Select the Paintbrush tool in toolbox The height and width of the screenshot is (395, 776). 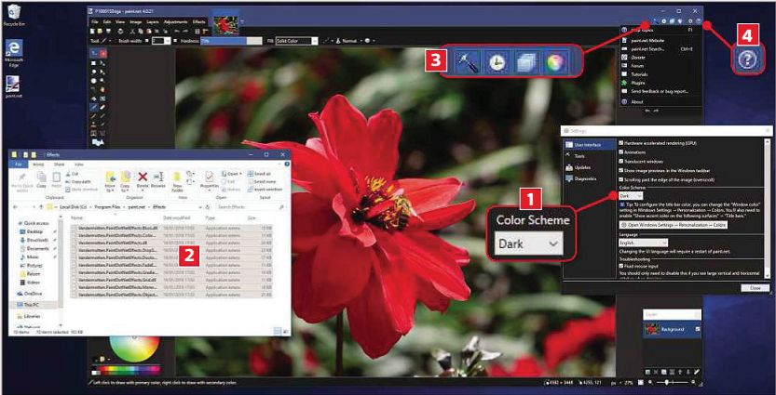coord(93,107)
